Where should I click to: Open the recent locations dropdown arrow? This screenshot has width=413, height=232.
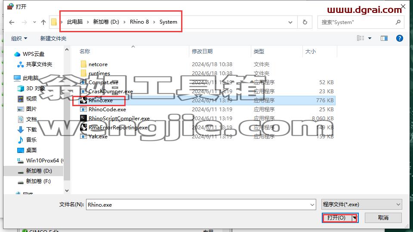[34, 22]
